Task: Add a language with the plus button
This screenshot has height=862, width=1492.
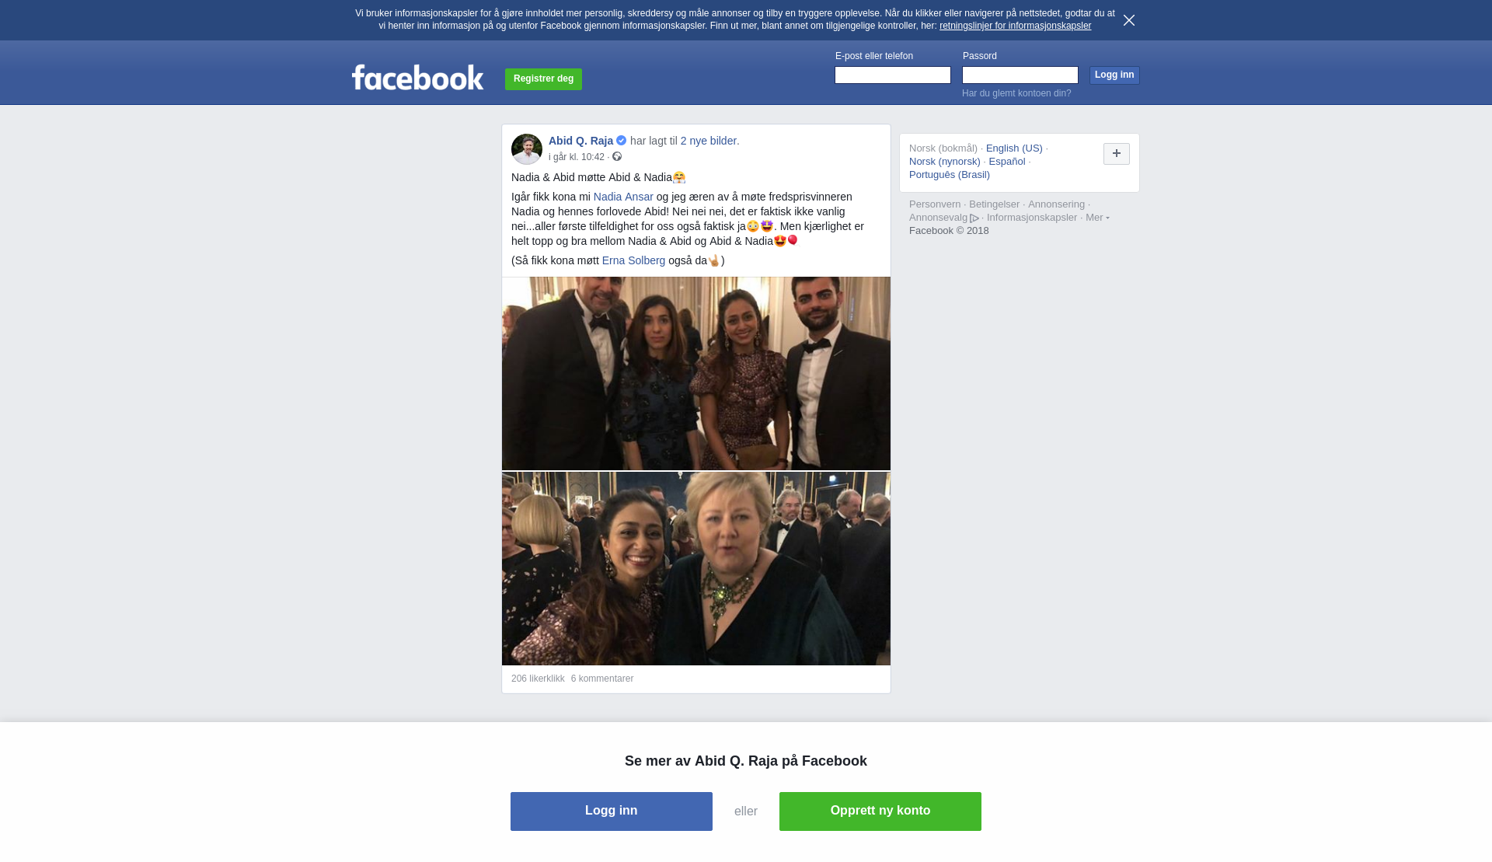Action: point(1117,154)
